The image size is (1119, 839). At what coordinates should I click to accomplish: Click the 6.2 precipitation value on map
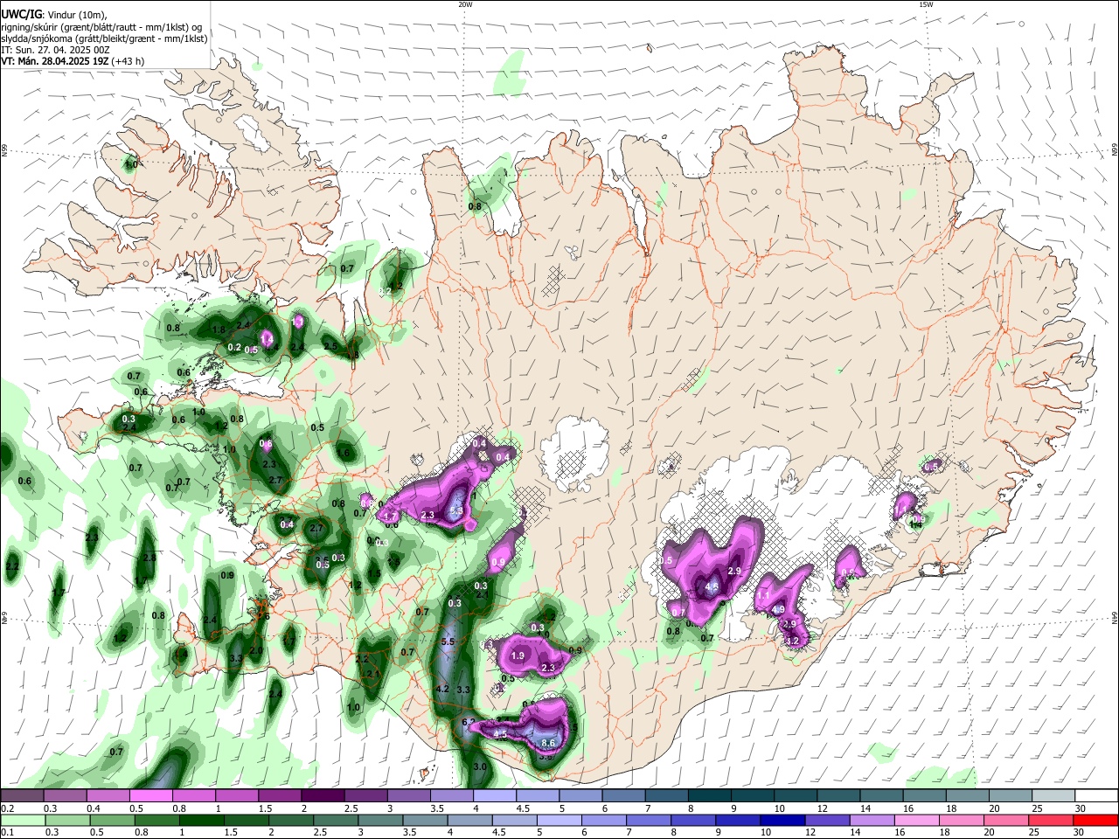tap(469, 722)
